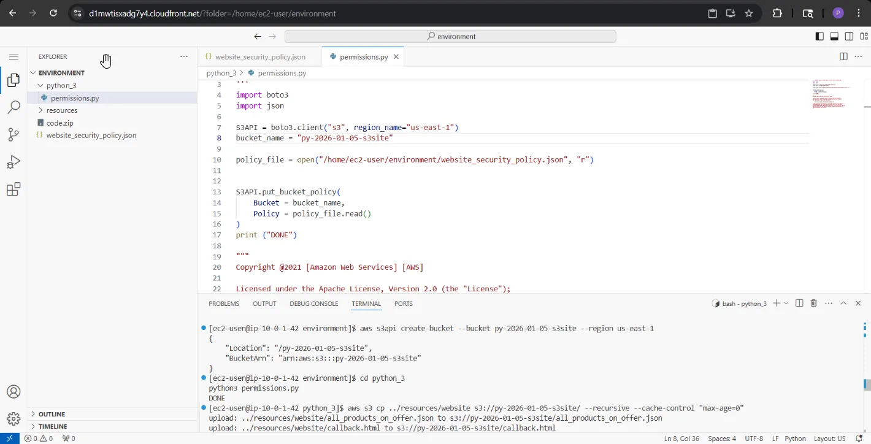Screen dimensions: 871x444
Task: Open the Extensions view
Action: click(x=13, y=189)
